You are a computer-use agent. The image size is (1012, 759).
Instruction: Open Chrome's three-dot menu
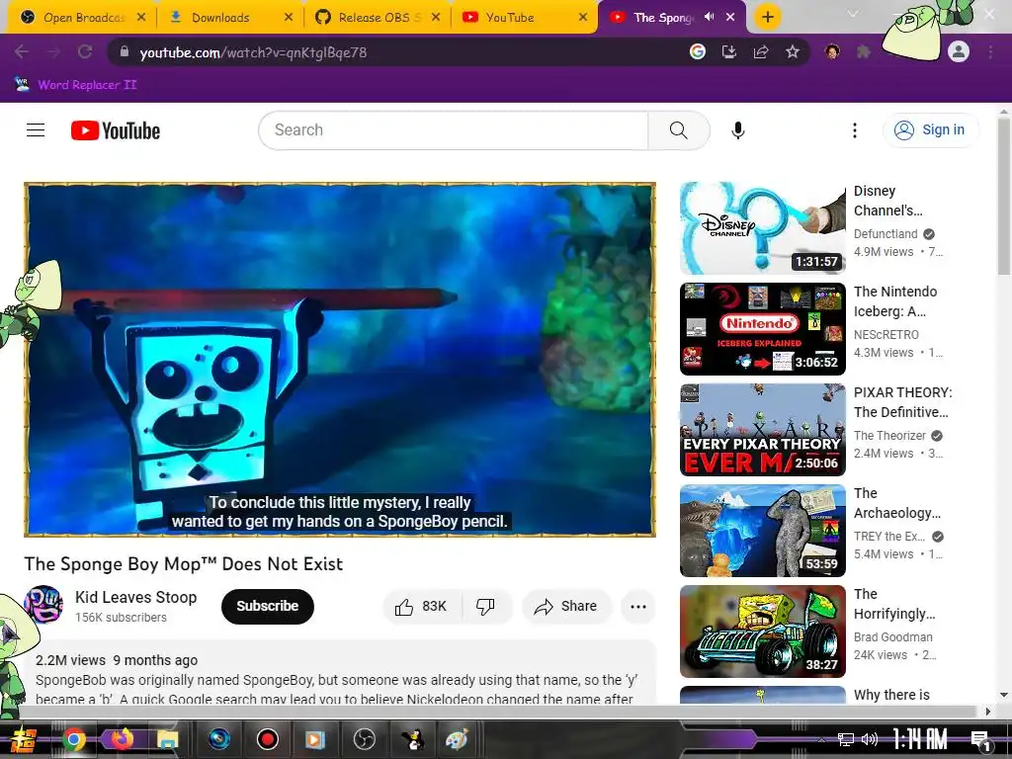point(990,51)
